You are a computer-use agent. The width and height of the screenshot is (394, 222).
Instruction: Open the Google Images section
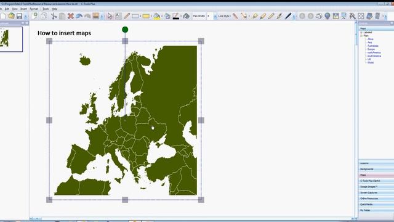coord(376,187)
